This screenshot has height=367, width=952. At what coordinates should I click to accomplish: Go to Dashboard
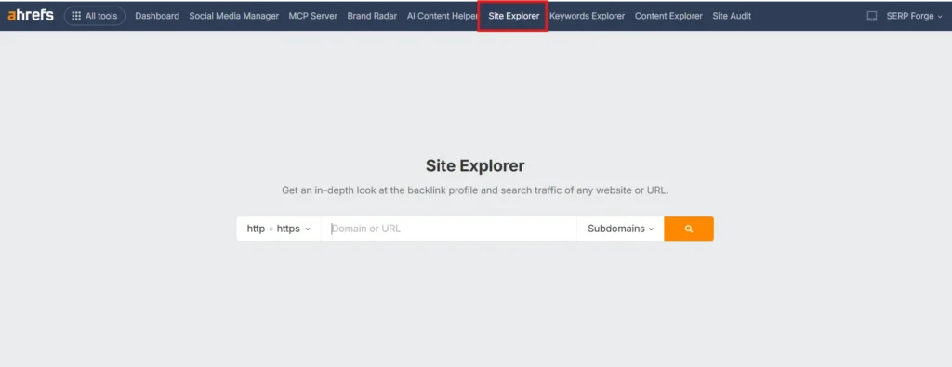coord(157,16)
